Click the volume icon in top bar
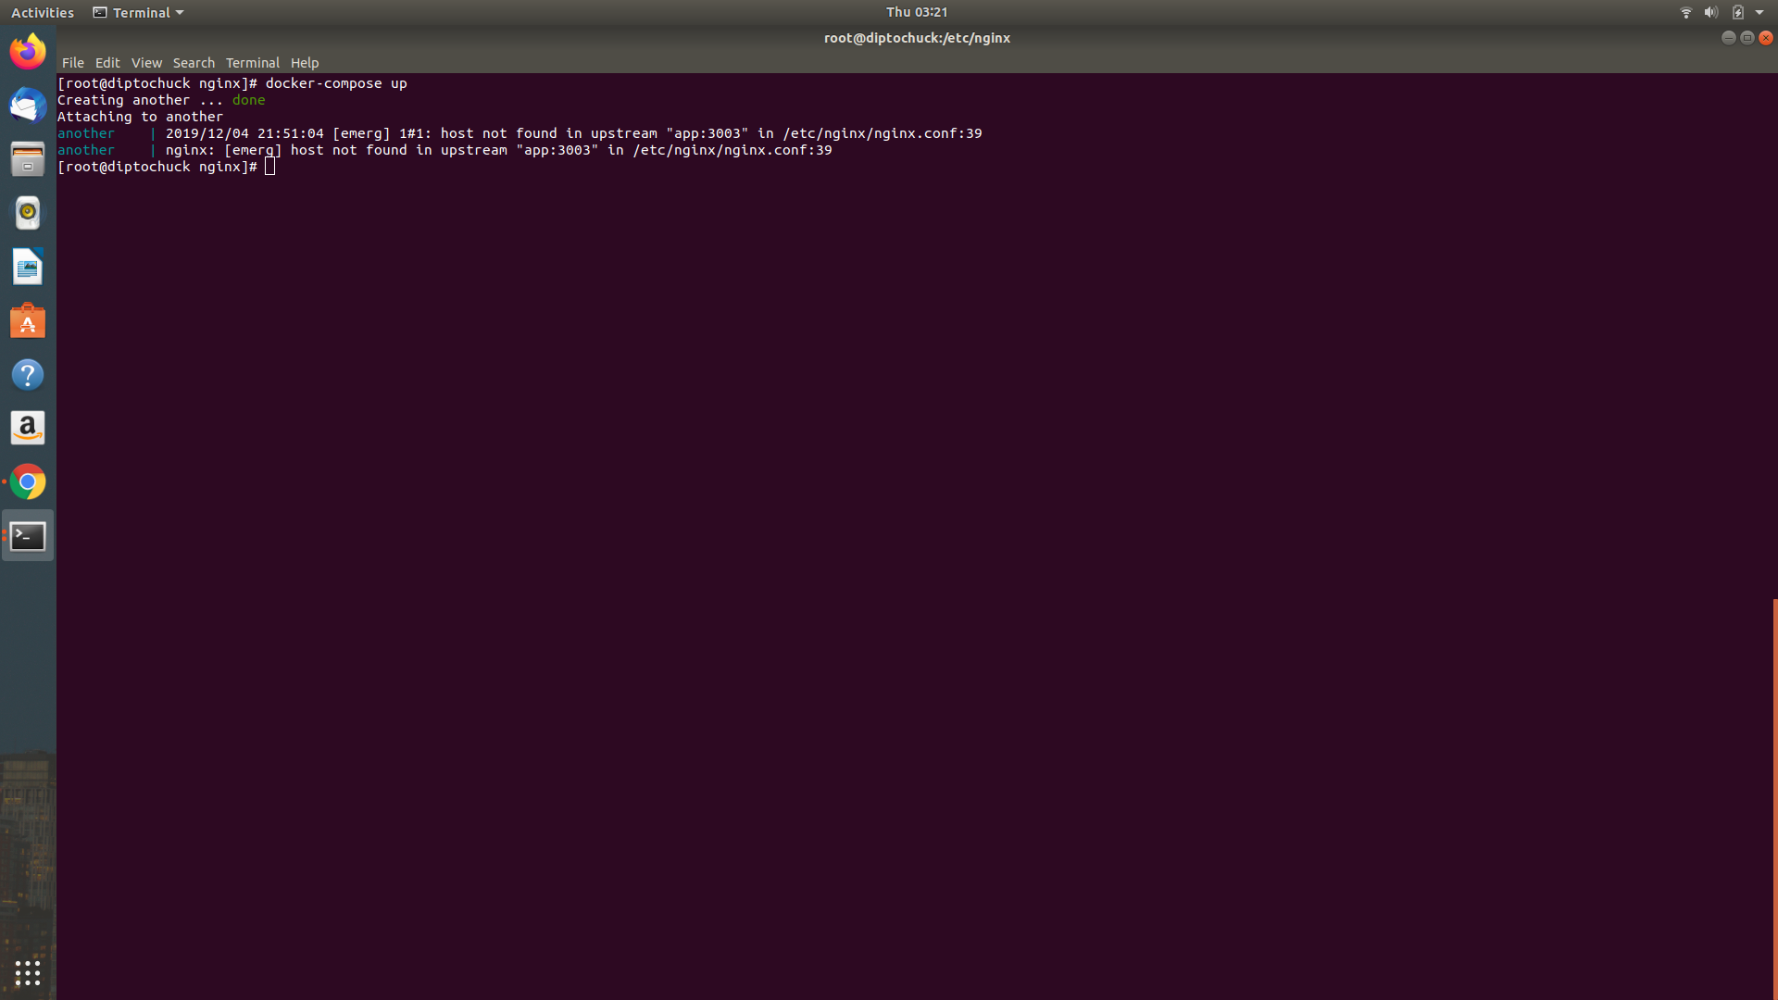1778x1000 pixels. tap(1709, 12)
